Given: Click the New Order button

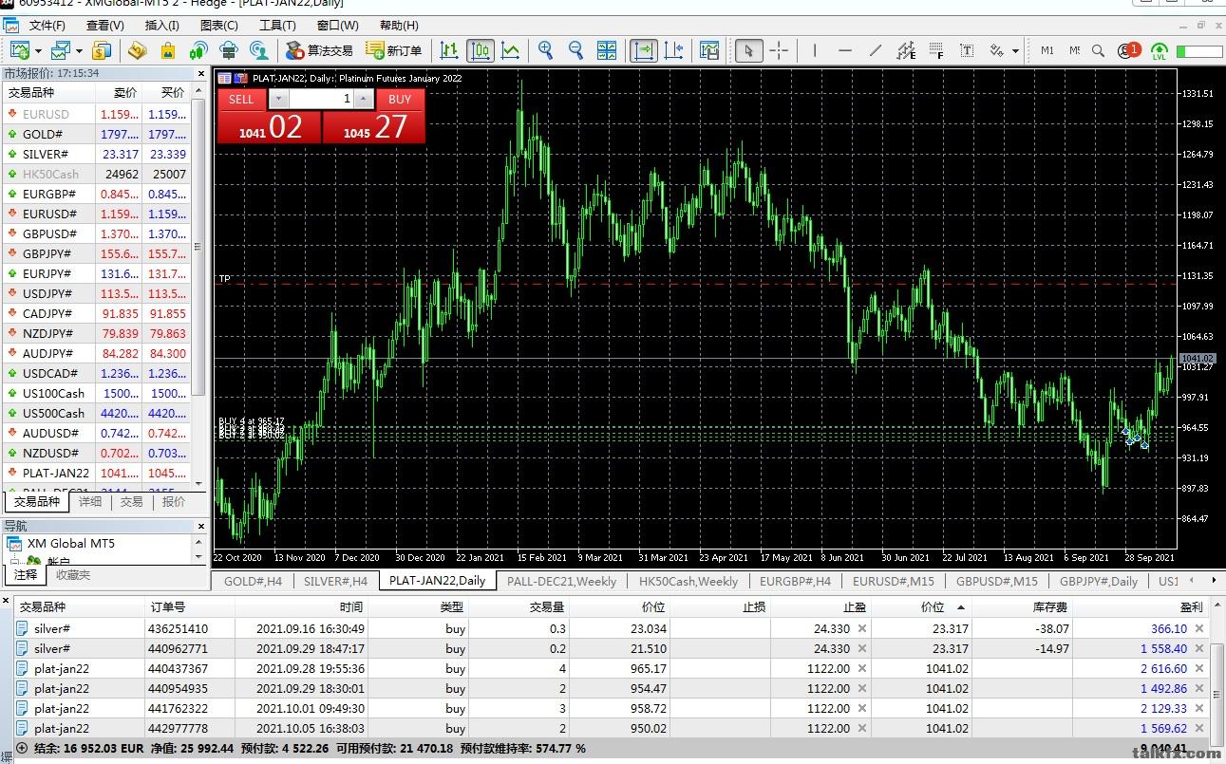Looking at the screenshot, I should 393,50.
